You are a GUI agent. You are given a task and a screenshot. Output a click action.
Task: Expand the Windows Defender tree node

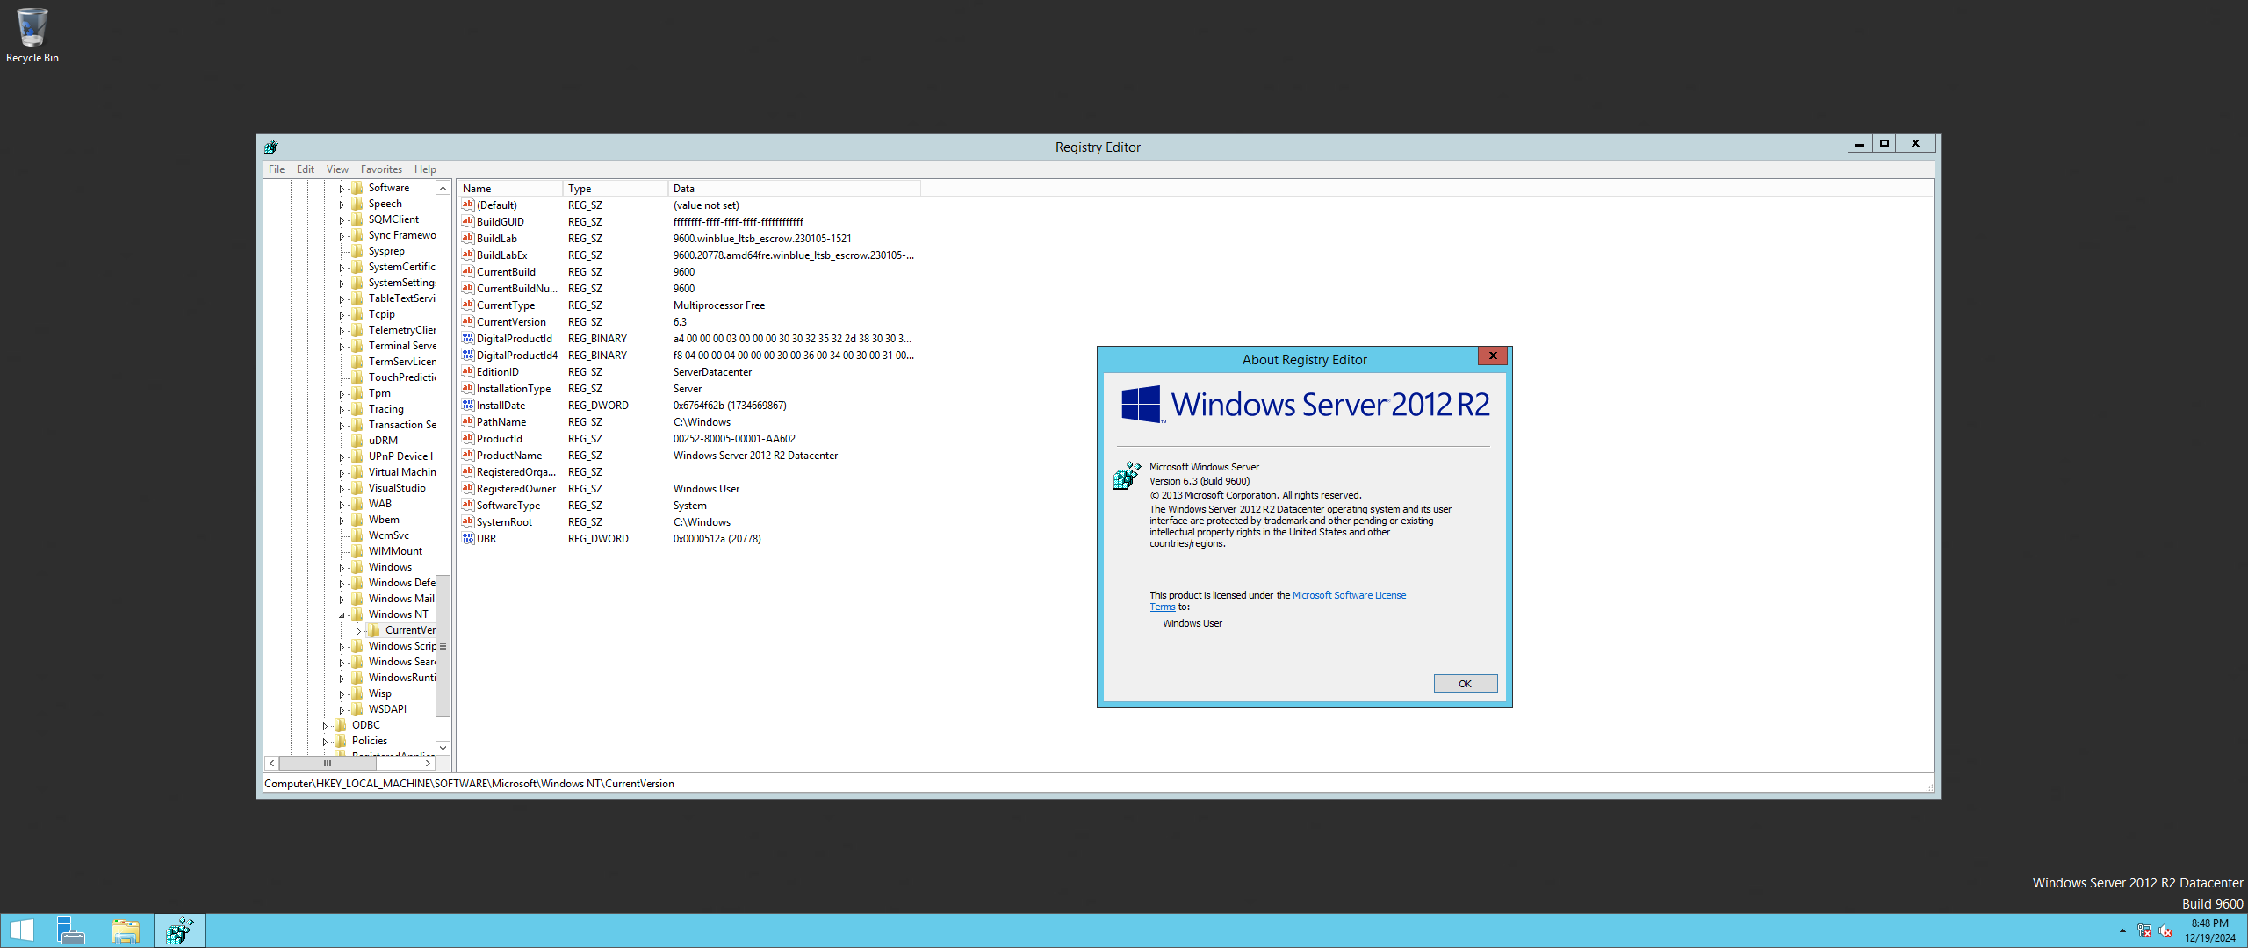(342, 584)
